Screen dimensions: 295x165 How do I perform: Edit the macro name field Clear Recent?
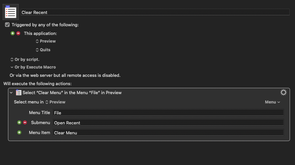(155, 12)
